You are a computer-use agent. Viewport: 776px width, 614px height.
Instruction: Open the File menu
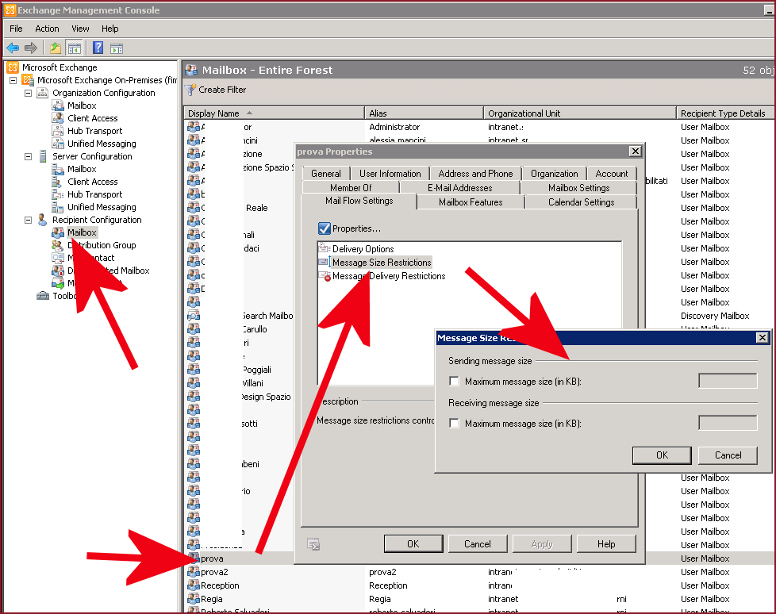tap(16, 29)
